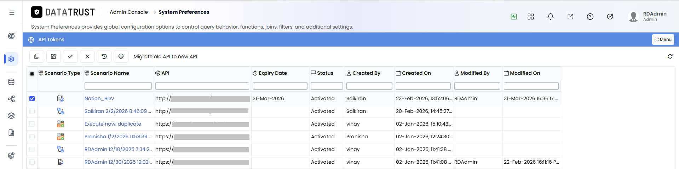Sort by Modified By column header

coord(472,73)
